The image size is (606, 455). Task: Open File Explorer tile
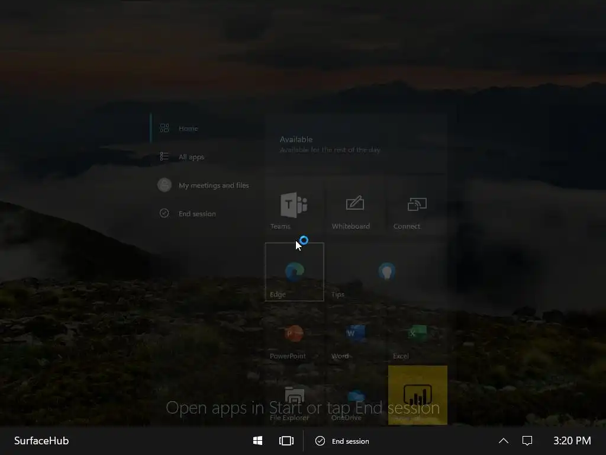(x=294, y=395)
